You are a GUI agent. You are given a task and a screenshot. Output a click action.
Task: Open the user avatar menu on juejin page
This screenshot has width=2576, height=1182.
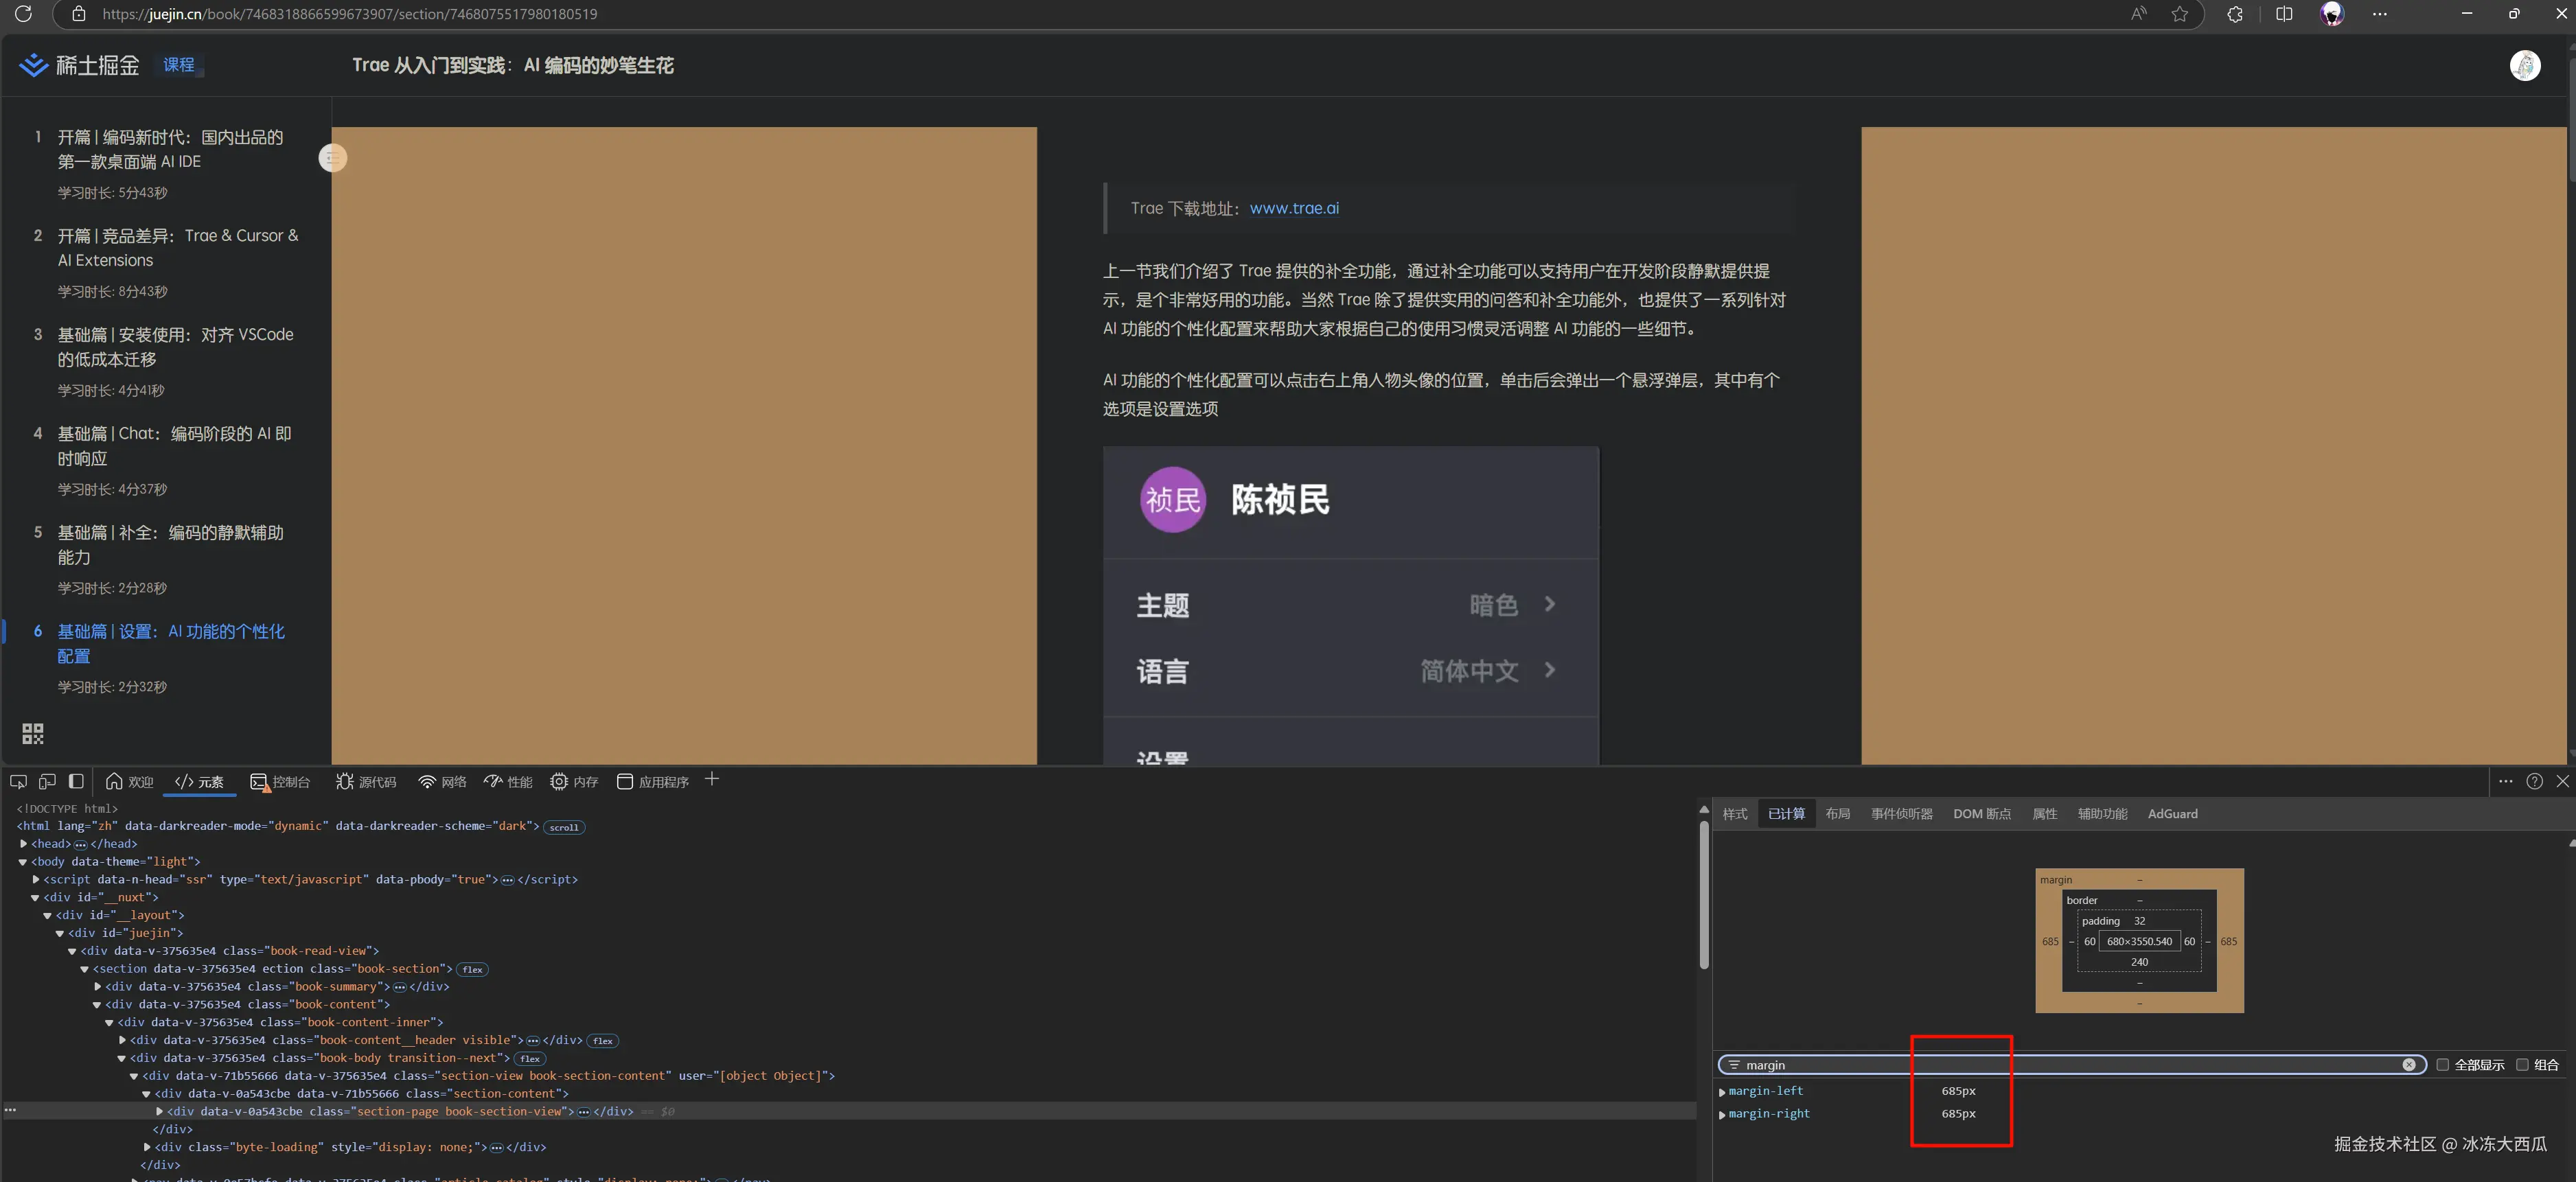[2525, 65]
